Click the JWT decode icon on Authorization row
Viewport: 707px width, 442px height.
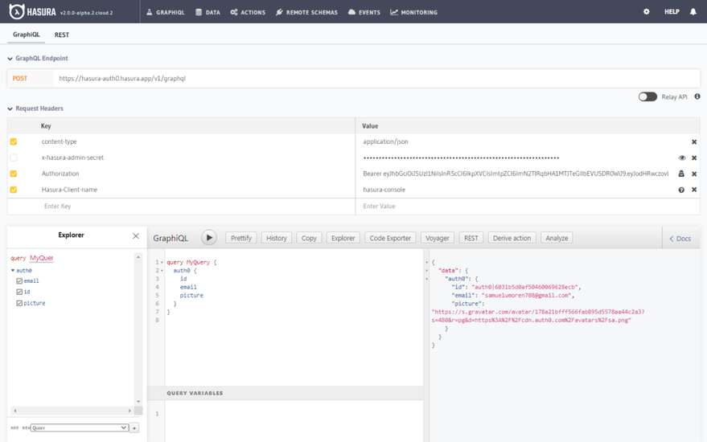(681, 174)
